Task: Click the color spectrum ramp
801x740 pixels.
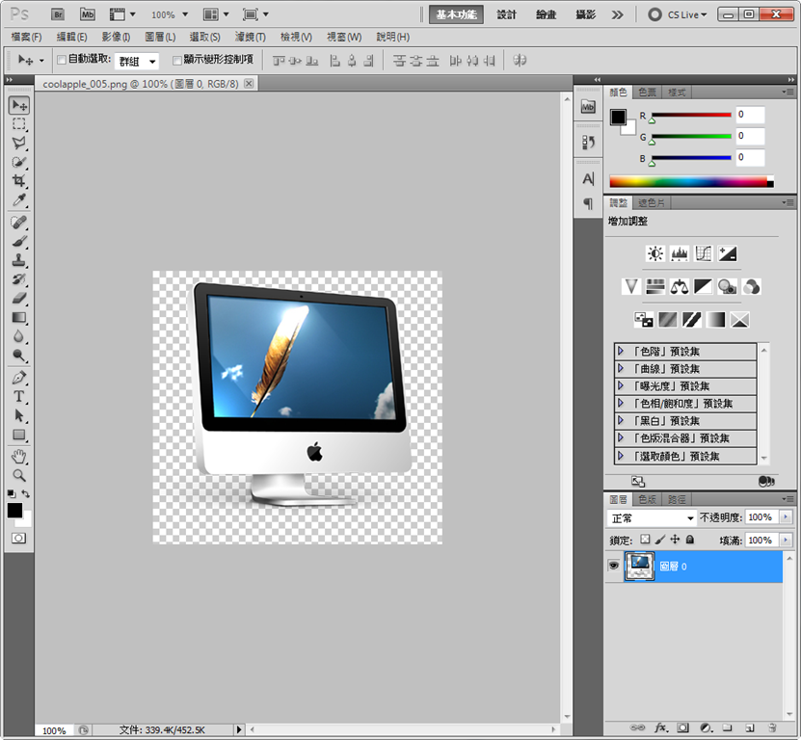Action: coord(691,181)
